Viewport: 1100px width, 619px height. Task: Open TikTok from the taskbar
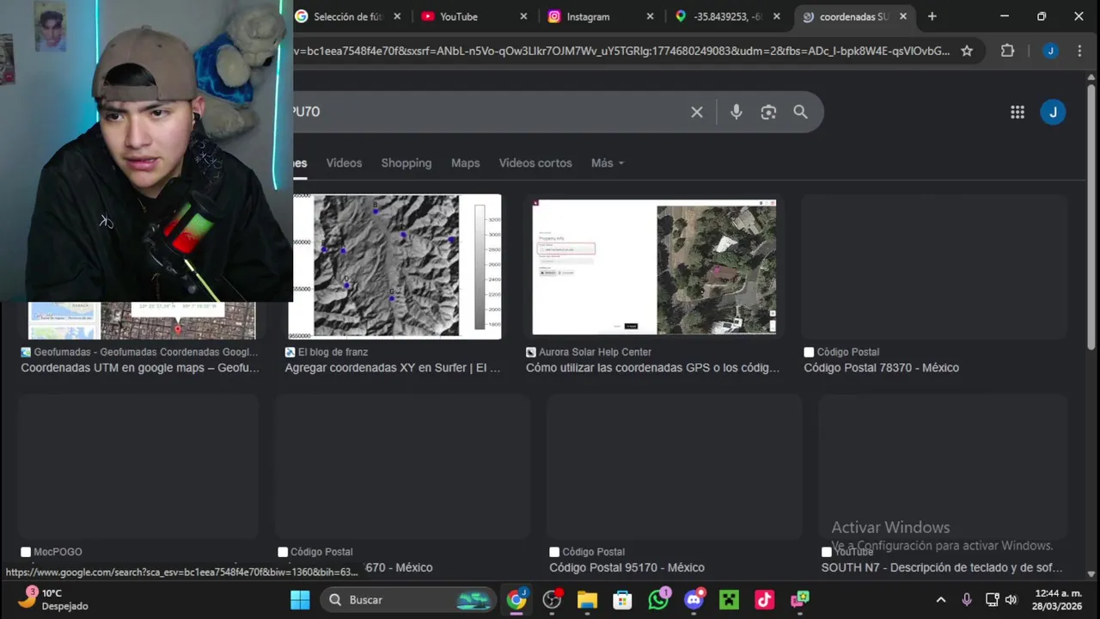click(x=764, y=599)
